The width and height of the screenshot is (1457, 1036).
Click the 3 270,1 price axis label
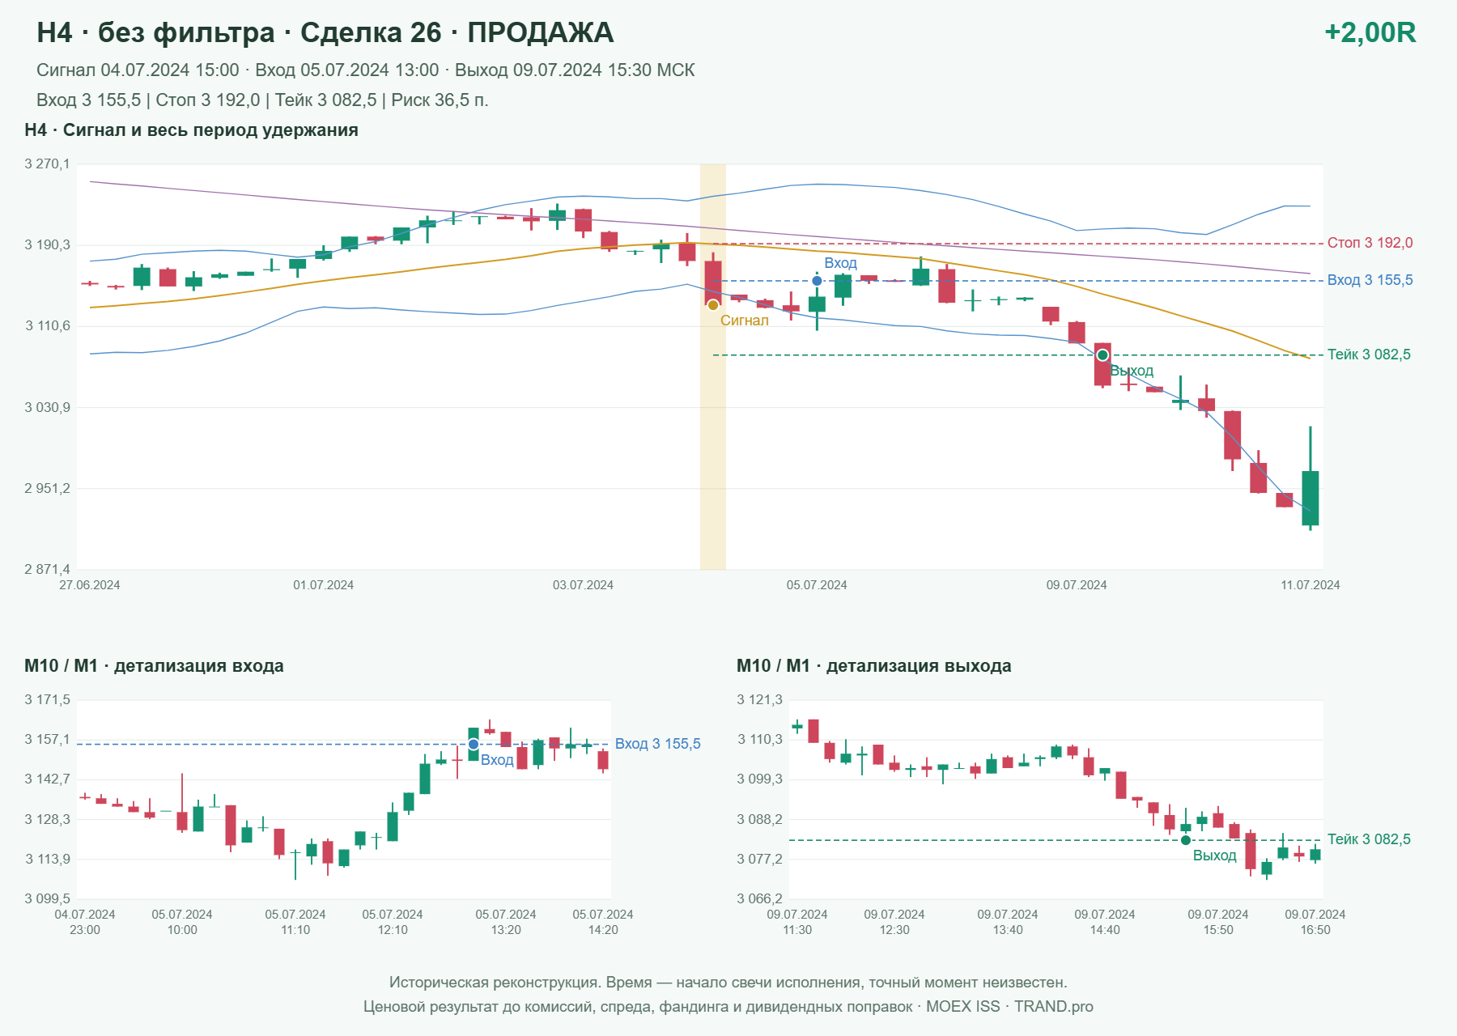coord(48,164)
